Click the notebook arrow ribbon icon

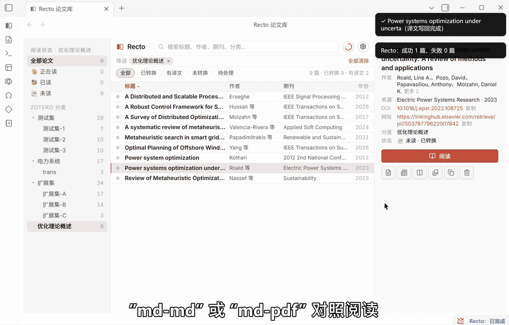pyautogui.click(x=9, y=123)
